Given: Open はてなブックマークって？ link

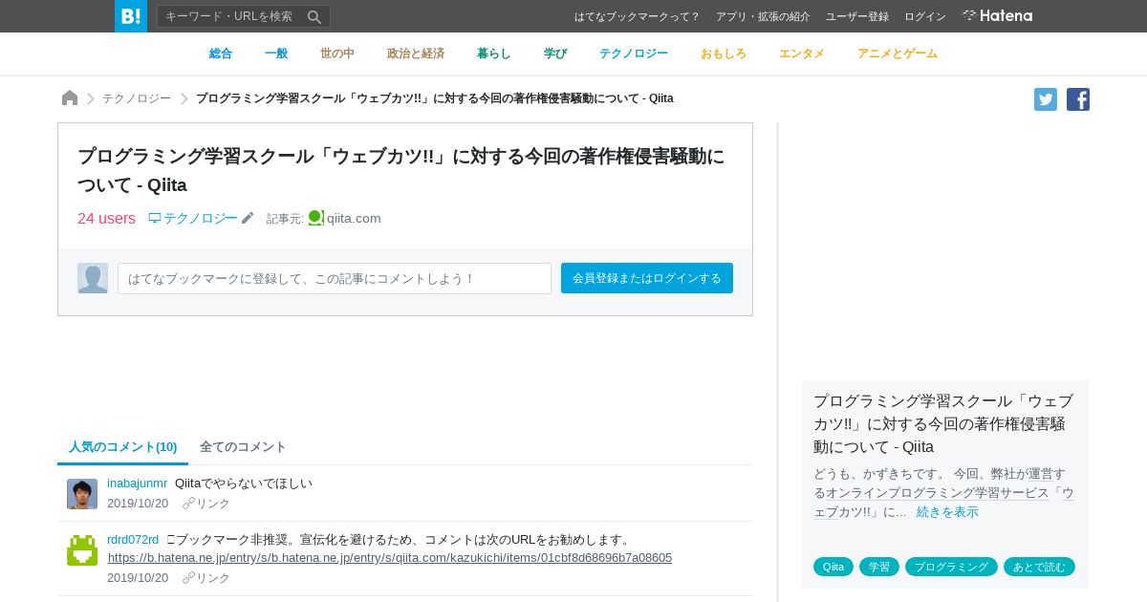Looking at the screenshot, I should pyautogui.click(x=638, y=16).
